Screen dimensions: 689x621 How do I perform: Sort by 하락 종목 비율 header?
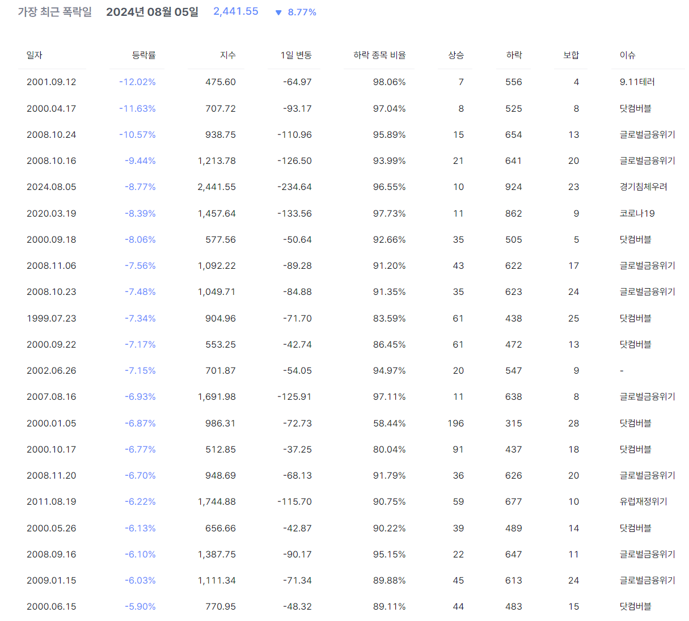(379, 55)
